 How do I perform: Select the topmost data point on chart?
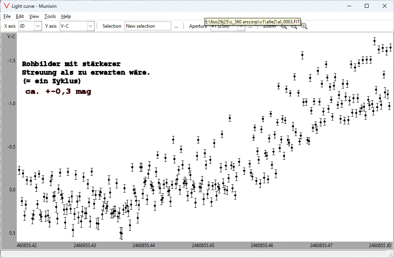(x=374, y=41)
